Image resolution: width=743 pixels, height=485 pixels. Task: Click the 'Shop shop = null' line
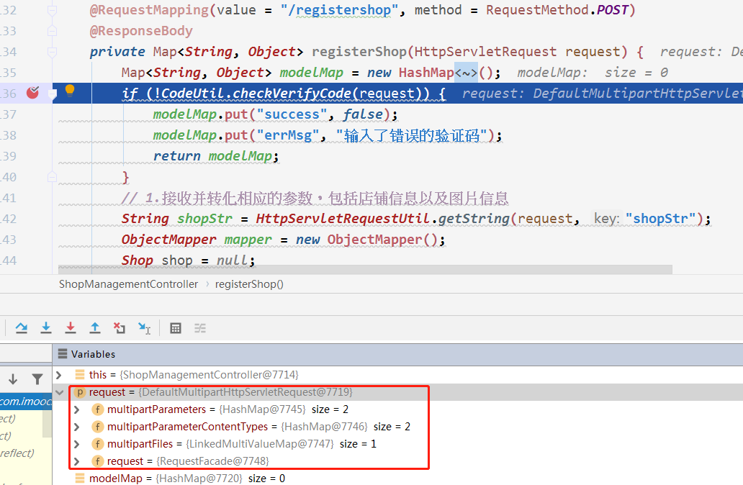point(188,260)
